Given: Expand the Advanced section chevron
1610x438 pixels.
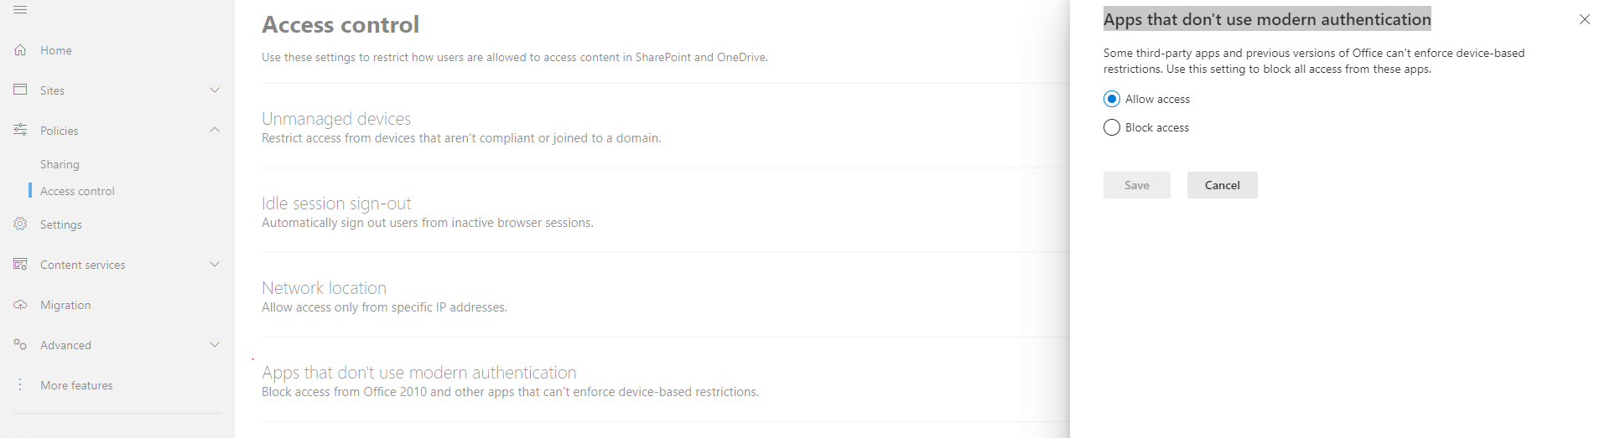Looking at the screenshot, I should (215, 344).
